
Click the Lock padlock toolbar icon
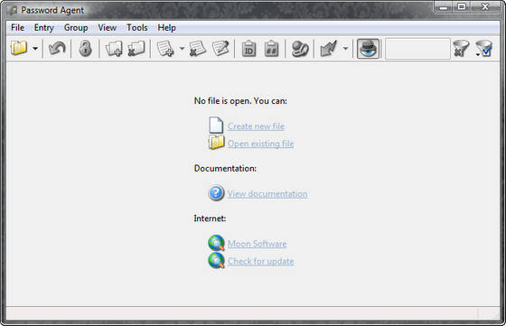tap(85, 49)
